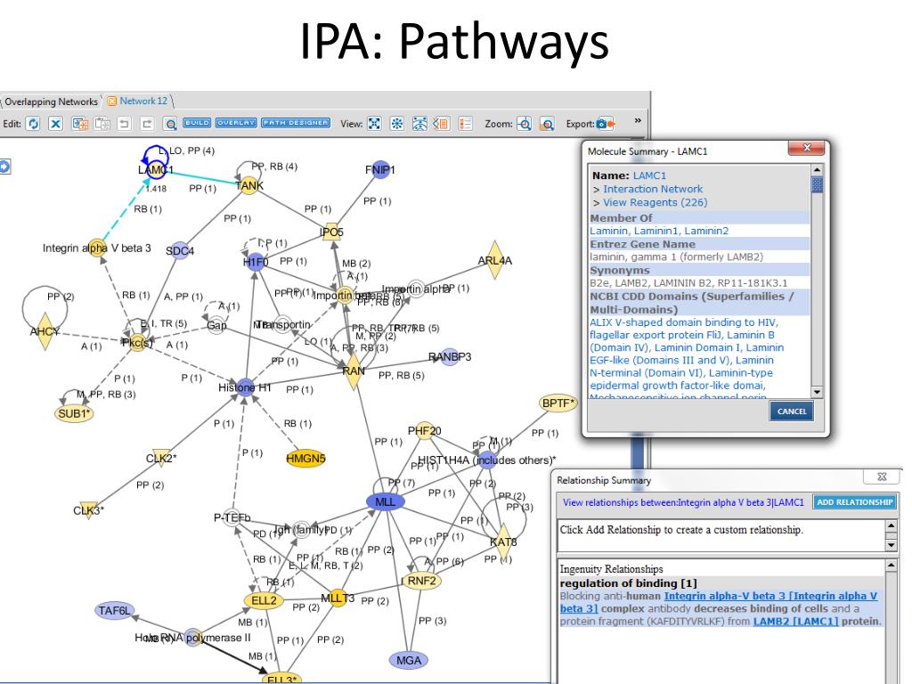Click CANCEL in Molecule Summary dialog

791,411
